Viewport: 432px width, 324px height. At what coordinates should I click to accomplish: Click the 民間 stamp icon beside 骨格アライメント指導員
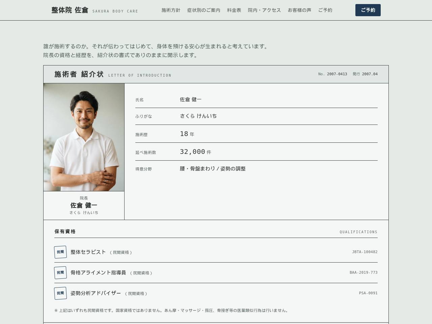point(60,273)
